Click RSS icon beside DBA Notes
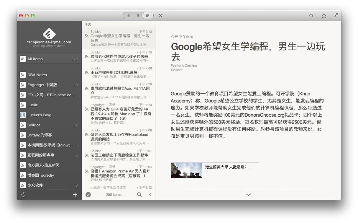The width and height of the screenshot is (358, 223). tap(22, 75)
